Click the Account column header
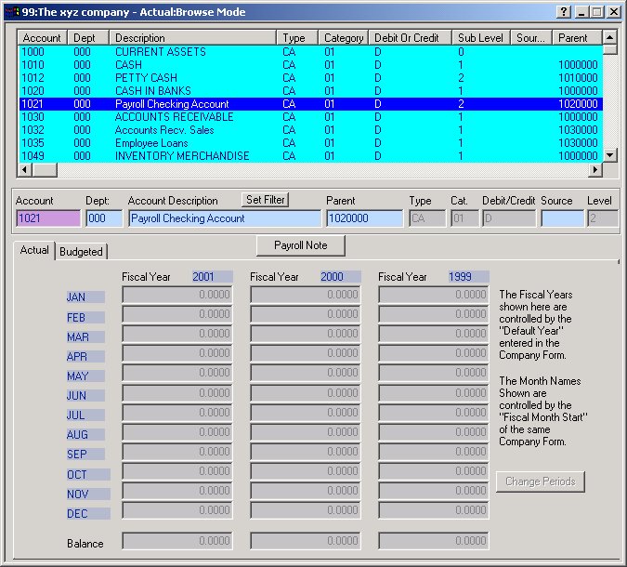Viewport: 627px width, 567px height. pyautogui.click(x=42, y=38)
